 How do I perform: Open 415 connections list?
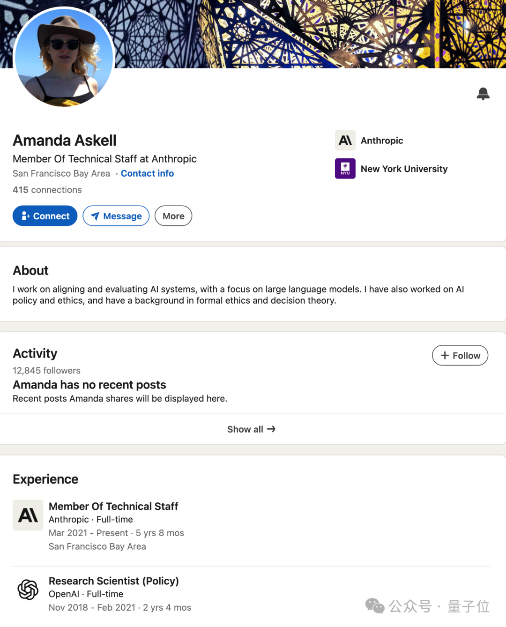coord(47,190)
